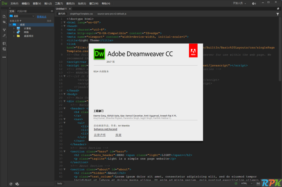The height and width of the screenshot is (187, 282).
Task: Click the Remove Comment icon
Action: point(4,49)
